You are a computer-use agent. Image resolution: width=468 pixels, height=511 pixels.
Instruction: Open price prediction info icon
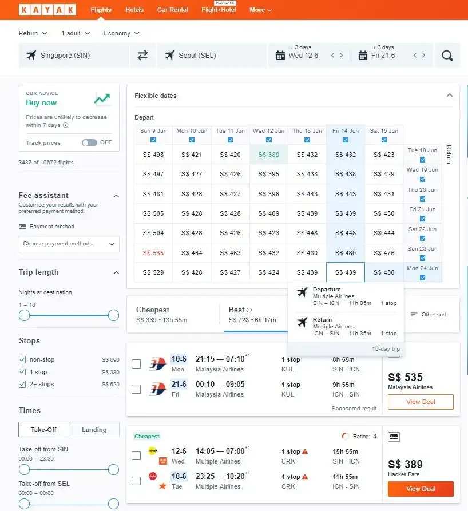(65, 125)
